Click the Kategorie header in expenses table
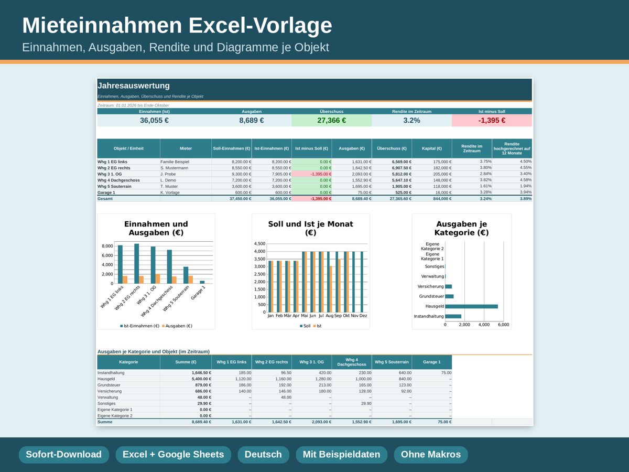 tap(128, 362)
